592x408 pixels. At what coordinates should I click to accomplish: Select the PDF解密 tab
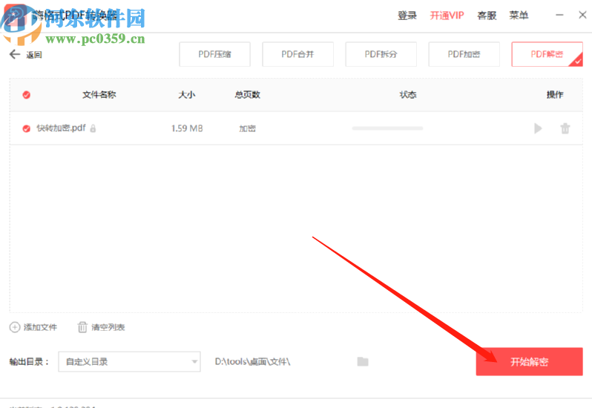pos(547,54)
